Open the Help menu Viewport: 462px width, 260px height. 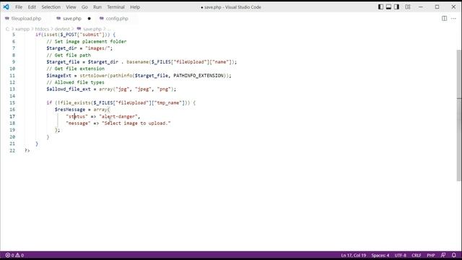(x=135, y=6)
